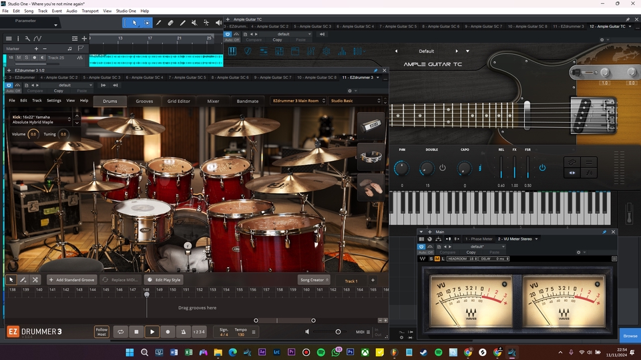Expand the Song Creator panel

314,280
